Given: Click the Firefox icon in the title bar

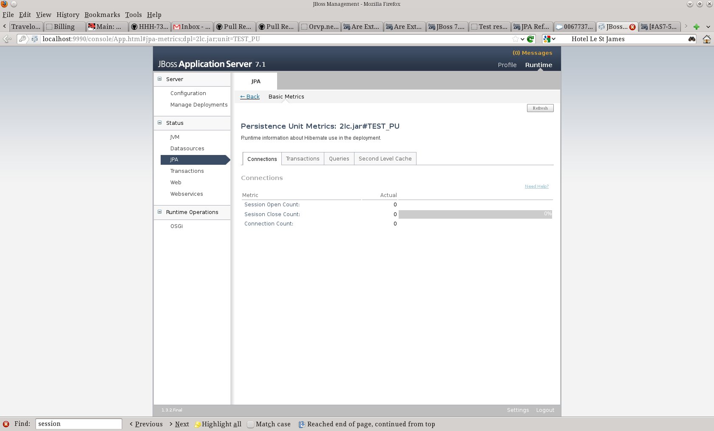Looking at the screenshot, I should 4,4.
